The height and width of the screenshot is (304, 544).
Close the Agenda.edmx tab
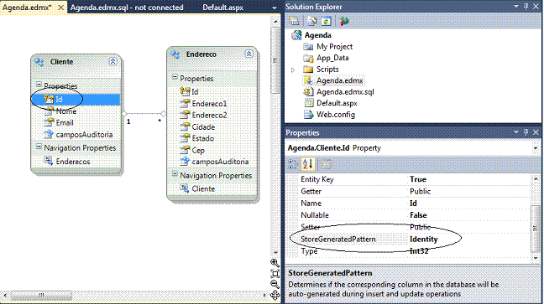click(x=60, y=8)
